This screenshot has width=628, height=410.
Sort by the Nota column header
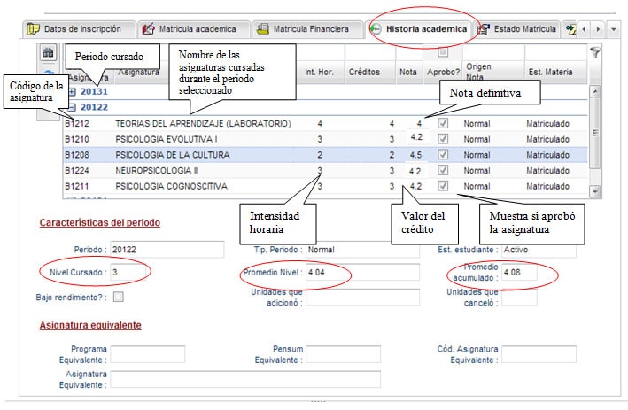tap(408, 72)
